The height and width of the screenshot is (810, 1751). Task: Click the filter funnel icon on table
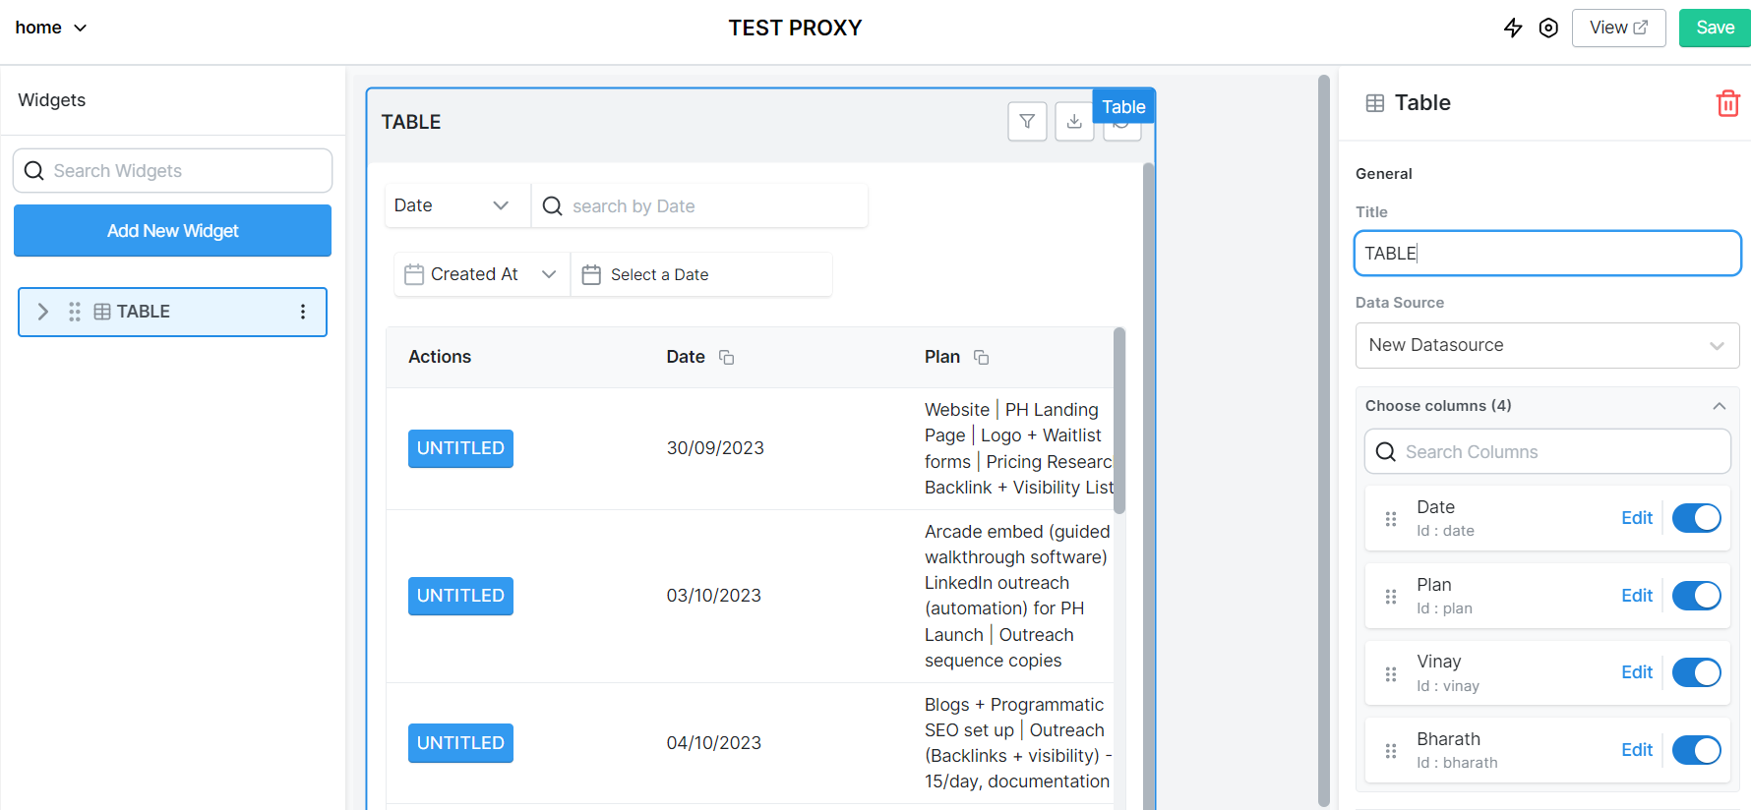click(1027, 121)
